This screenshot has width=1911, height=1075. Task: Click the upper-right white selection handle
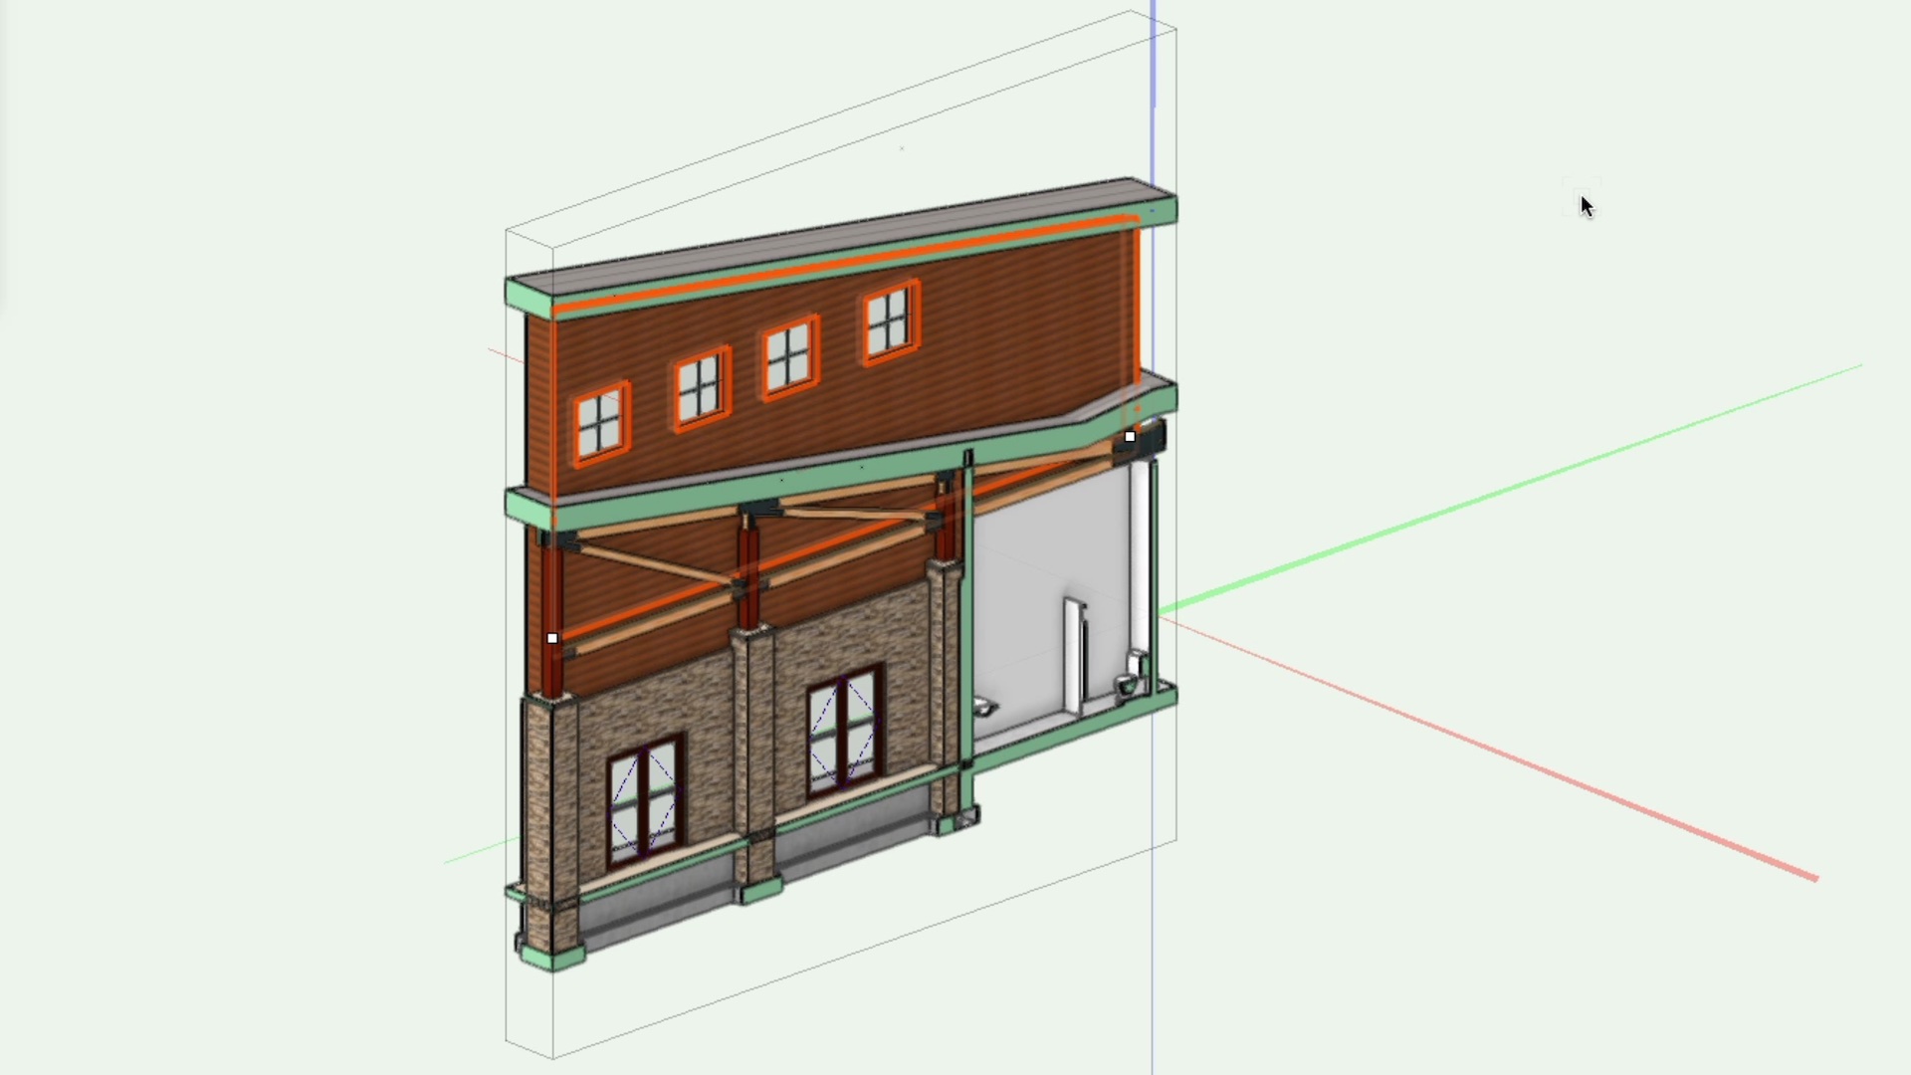click(x=1130, y=436)
